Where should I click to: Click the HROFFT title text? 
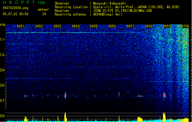[19, 2]
